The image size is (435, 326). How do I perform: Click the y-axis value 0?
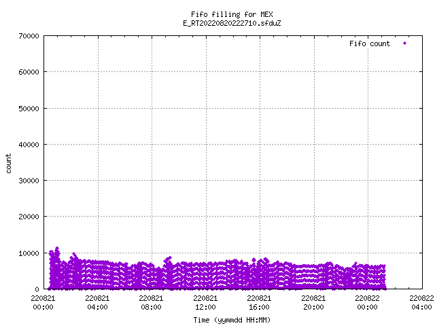point(37,289)
